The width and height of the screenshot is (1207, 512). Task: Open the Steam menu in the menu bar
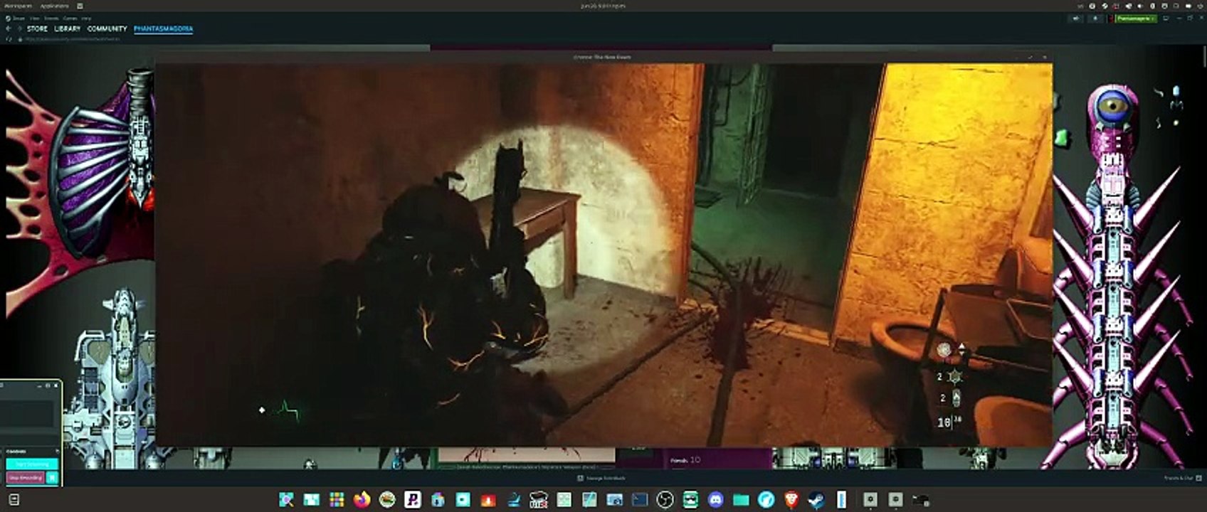tap(17, 18)
